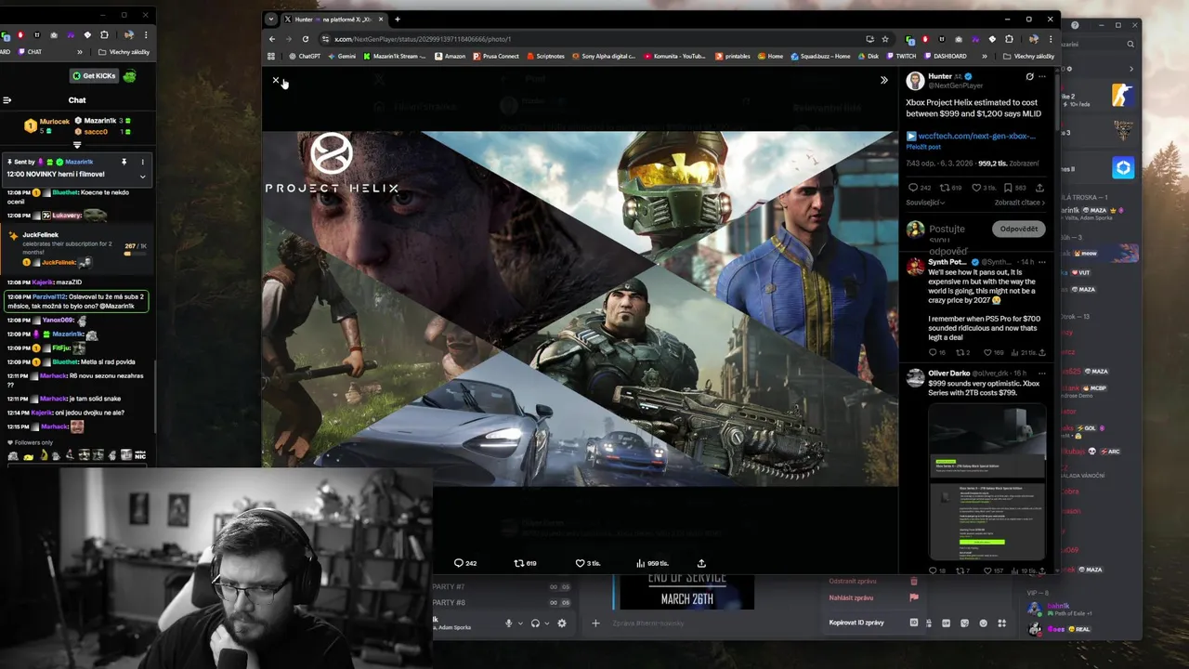Click the x.com address bar

click(594, 39)
